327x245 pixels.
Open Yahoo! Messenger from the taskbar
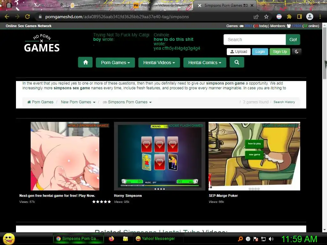tap(158, 239)
